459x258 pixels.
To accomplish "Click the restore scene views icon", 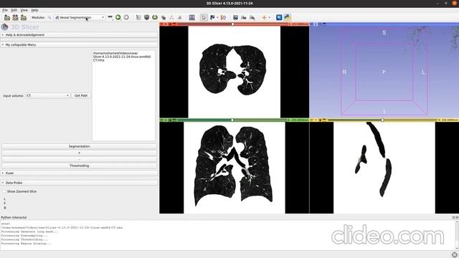I will pyautogui.click(x=252, y=17).
